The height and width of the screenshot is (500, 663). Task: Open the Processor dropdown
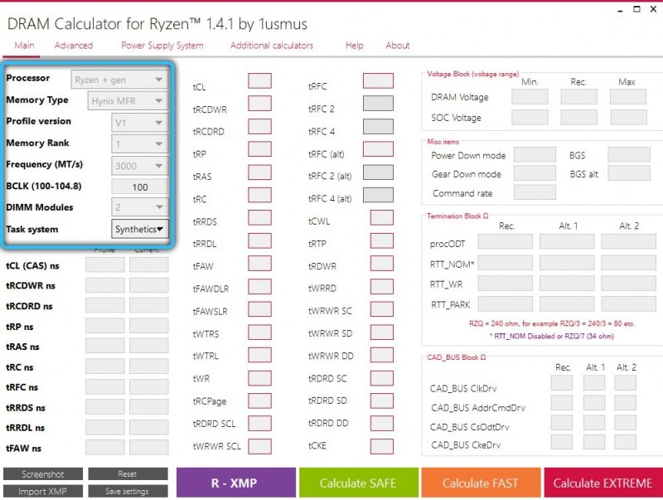click(119, 80)
